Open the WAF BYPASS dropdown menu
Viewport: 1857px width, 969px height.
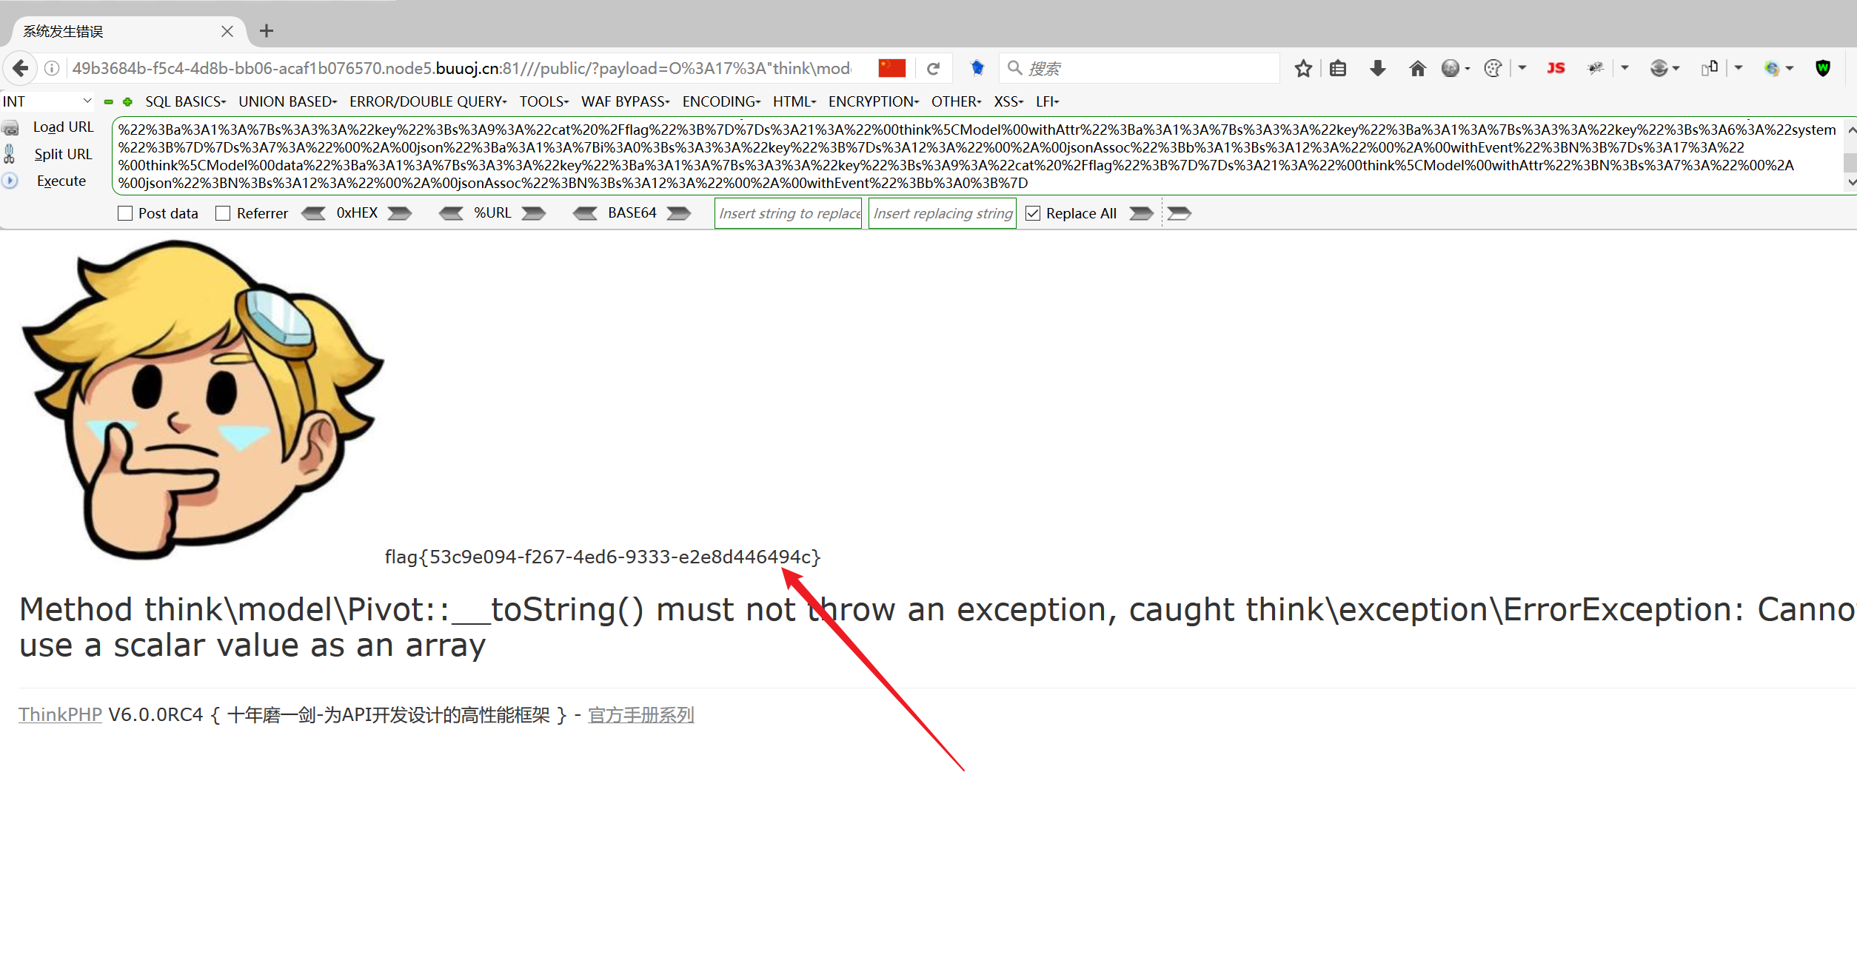(625, 101)
